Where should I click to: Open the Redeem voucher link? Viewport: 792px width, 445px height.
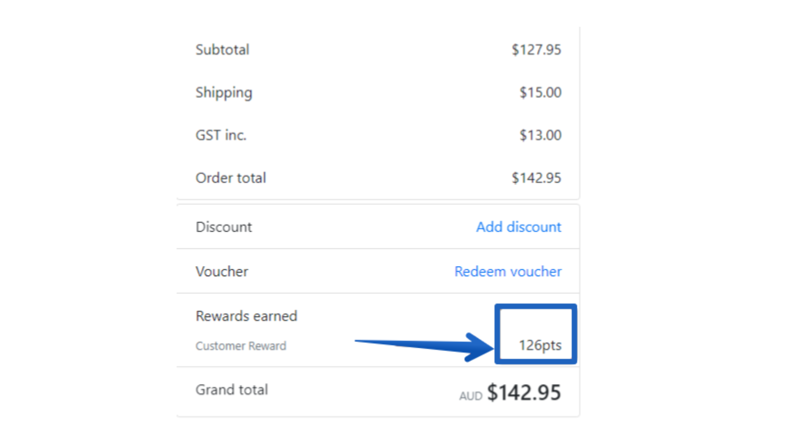[508, 272]
